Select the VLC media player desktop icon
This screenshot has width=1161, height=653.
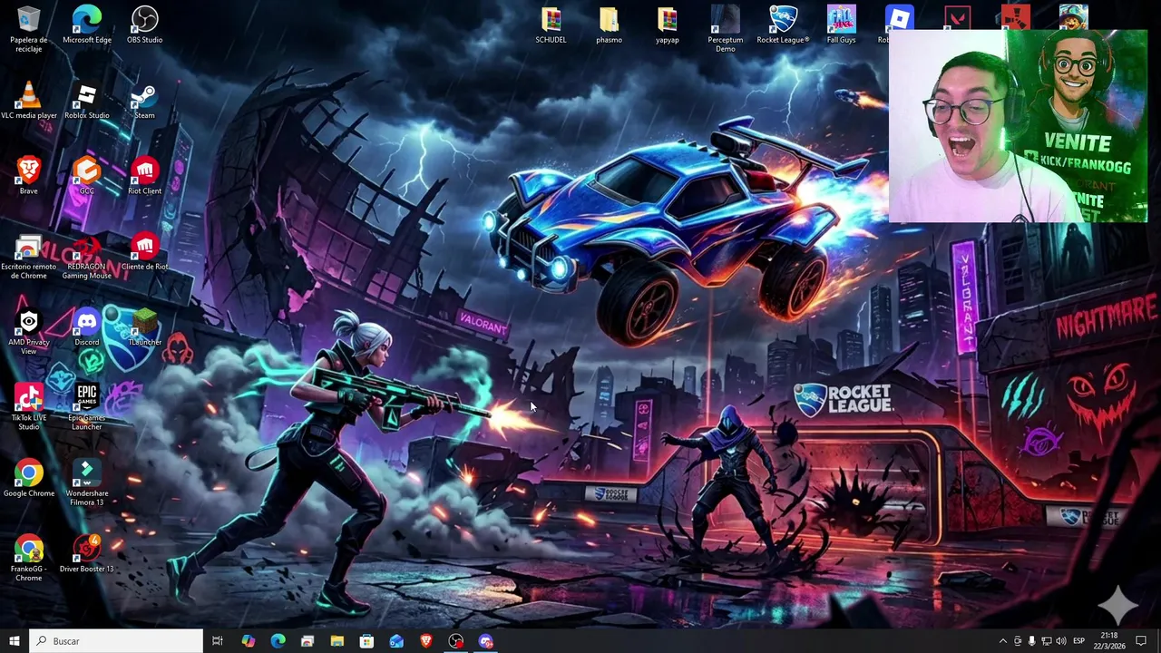tap(28, 100)
